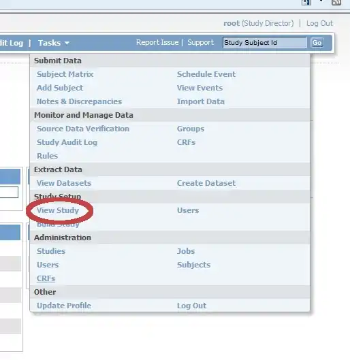Viewport: 350px width, 360px height.
Task: Open the Report Issue link
Action: (157, 42)
